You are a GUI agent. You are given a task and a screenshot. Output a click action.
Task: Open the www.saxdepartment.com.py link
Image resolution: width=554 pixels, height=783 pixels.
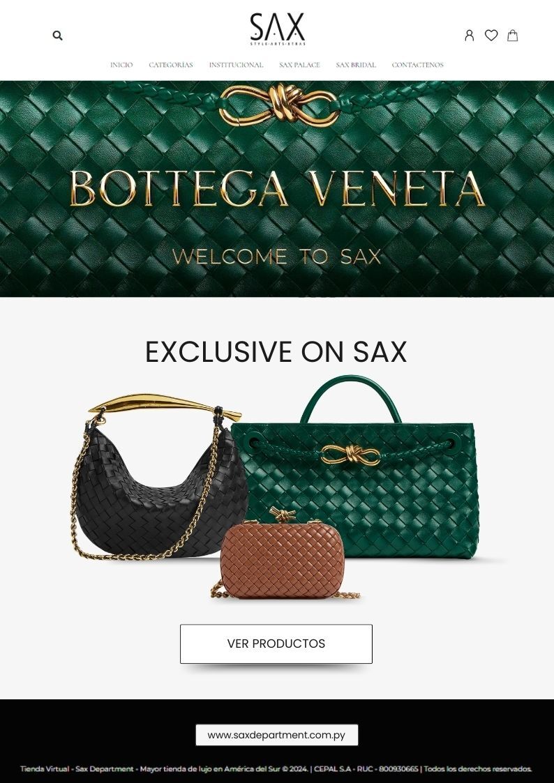pyautogui.click(x=277, y=735)
